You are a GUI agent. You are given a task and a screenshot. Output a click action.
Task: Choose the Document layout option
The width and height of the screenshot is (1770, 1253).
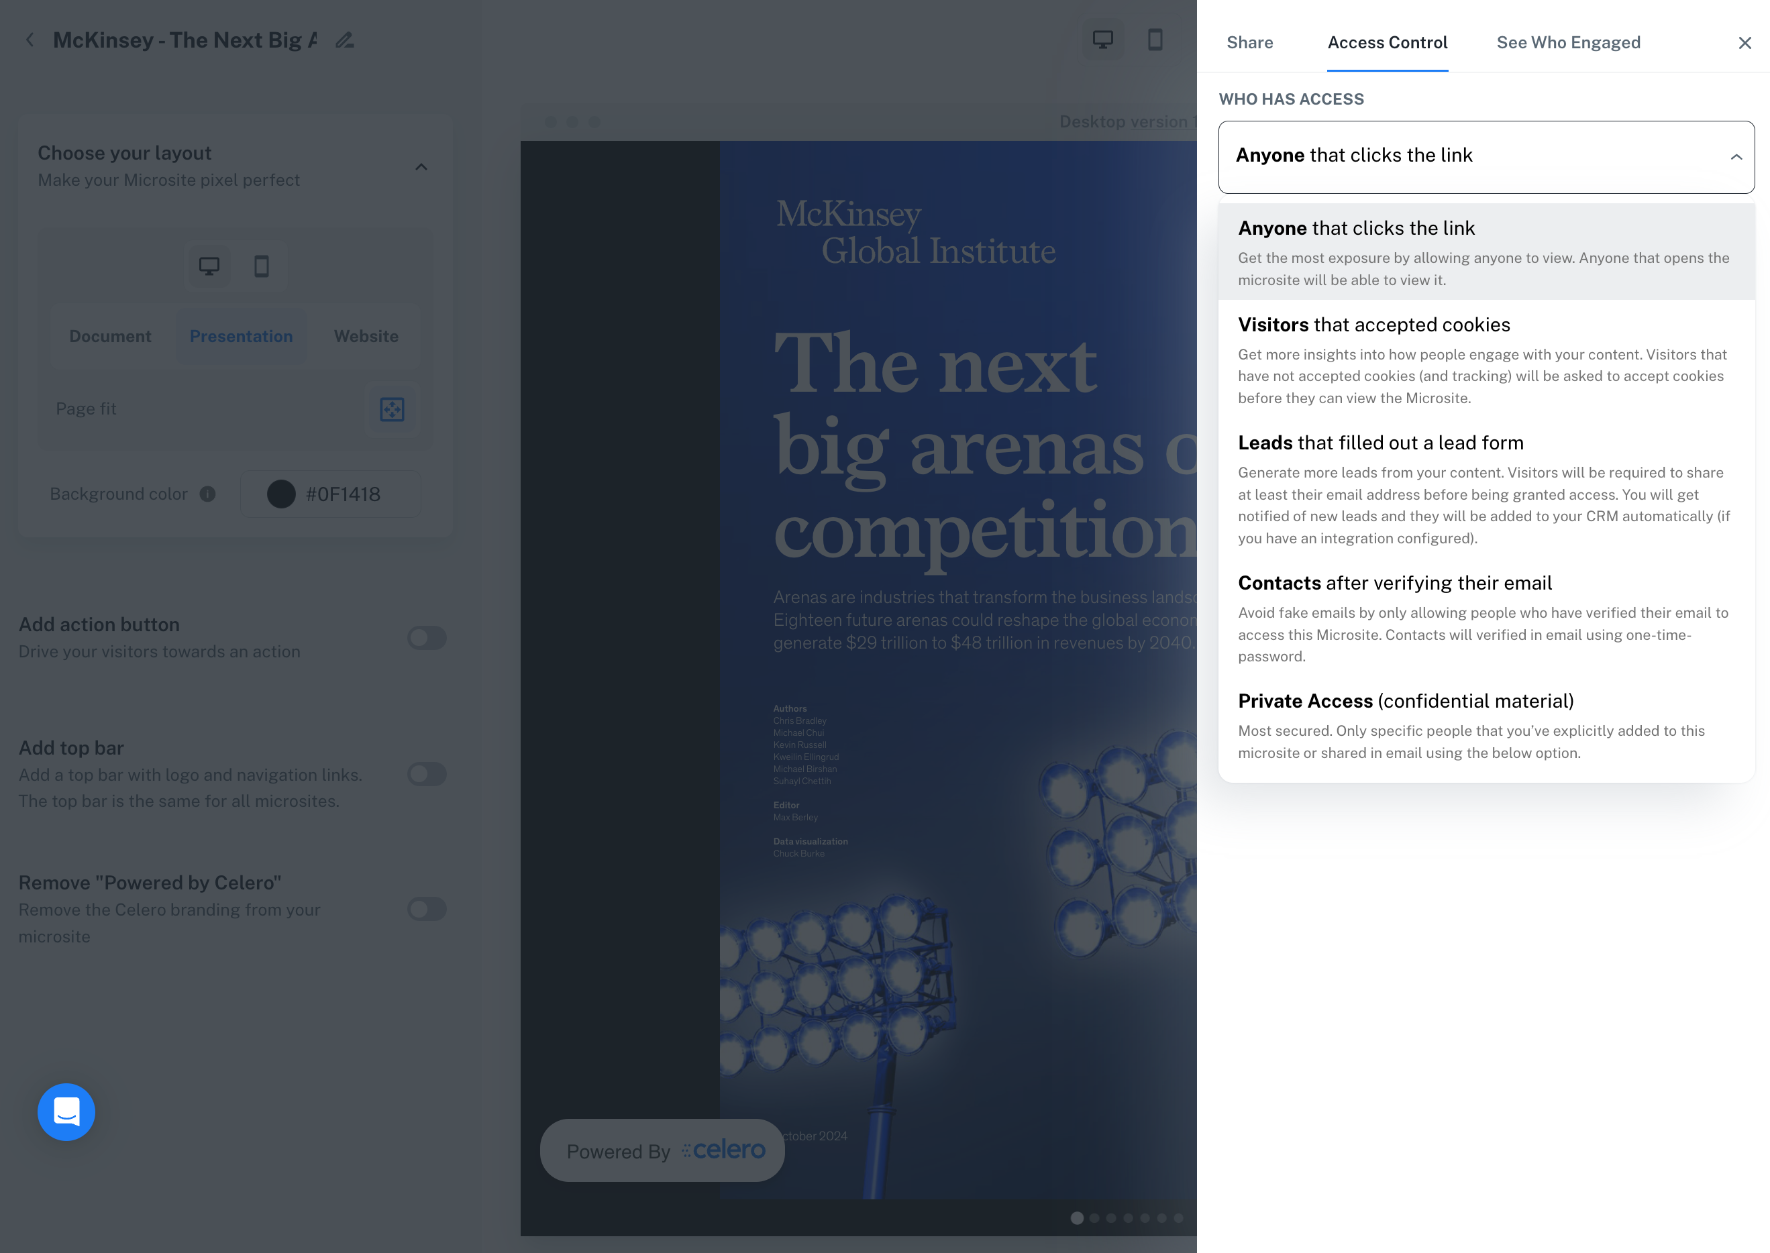(110, 337)
